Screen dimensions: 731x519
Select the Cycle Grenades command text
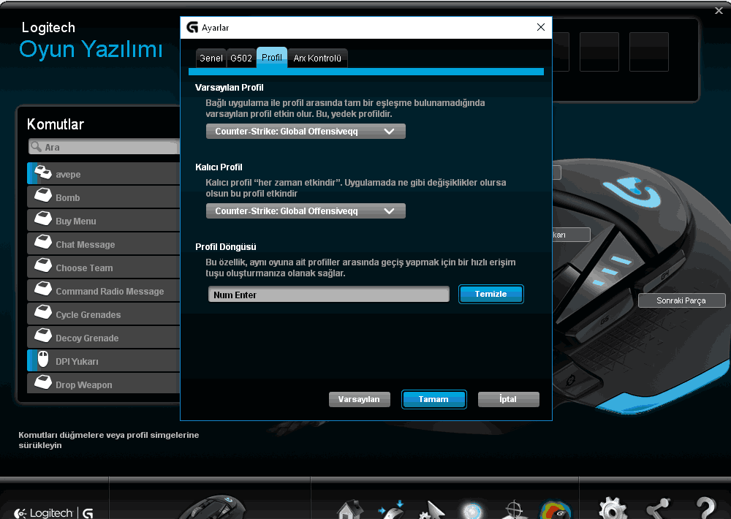[x=88, y=315]
